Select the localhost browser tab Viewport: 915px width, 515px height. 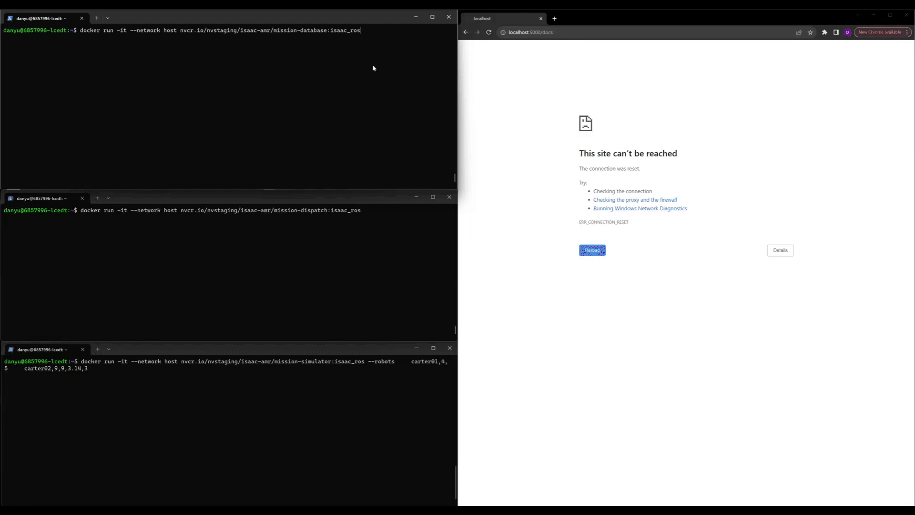click(x=500, y=19)
